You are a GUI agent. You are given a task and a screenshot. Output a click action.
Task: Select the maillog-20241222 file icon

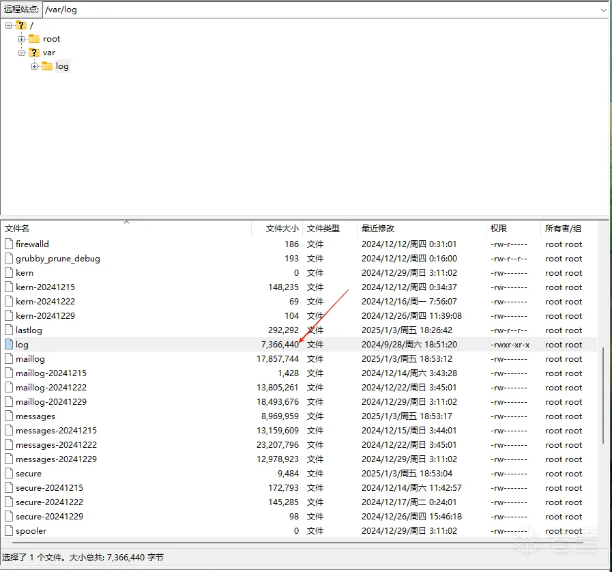9,387
